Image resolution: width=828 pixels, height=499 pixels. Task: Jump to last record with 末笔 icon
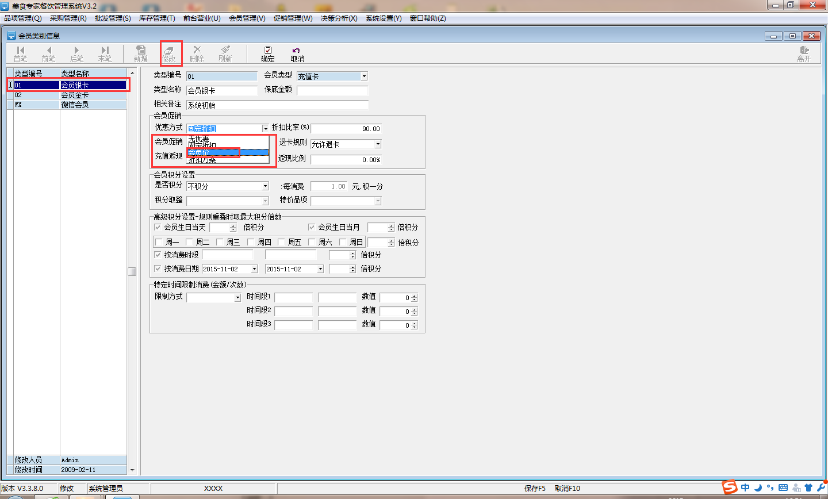[x=105, y=53]
